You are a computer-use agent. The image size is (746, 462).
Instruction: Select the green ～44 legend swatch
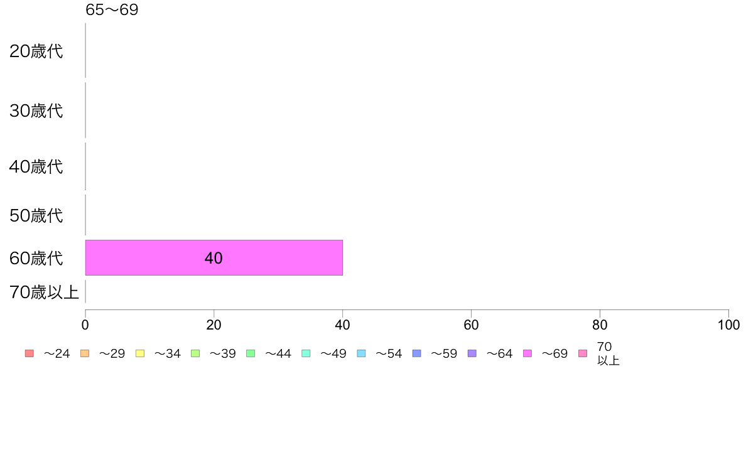coord(251,353)
